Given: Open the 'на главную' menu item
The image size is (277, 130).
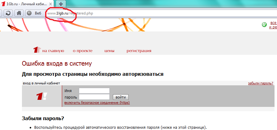Looking at the screenshot, I should (53, 51).
